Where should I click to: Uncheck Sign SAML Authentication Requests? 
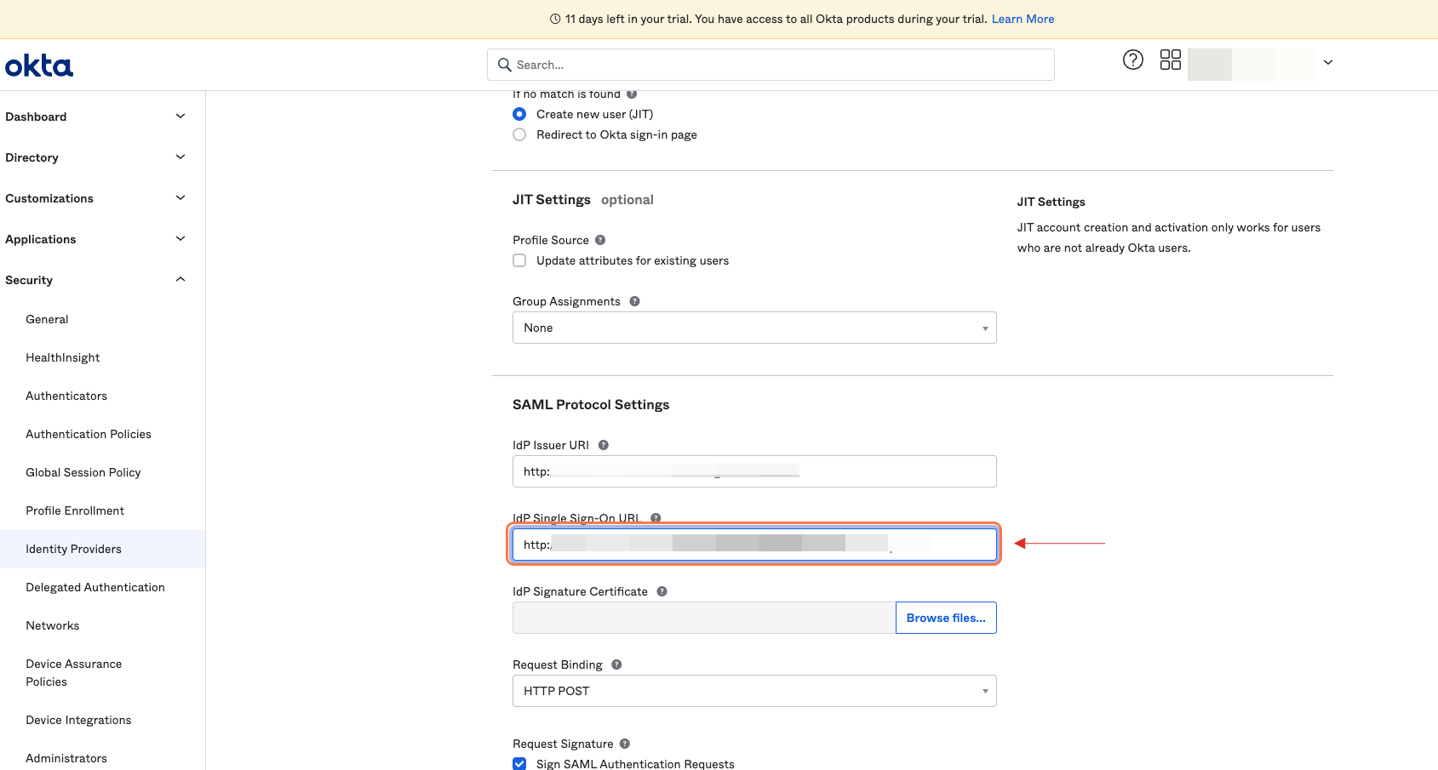[x=519, y=764]
